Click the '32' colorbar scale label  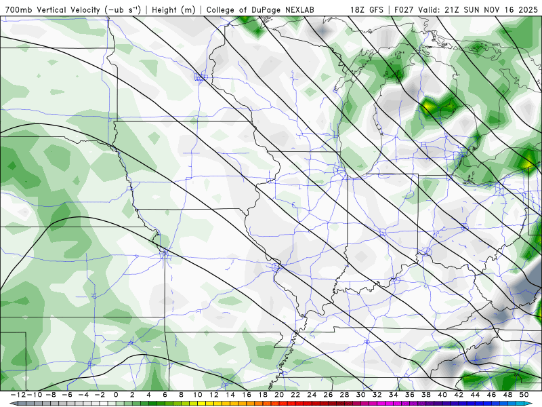[x=377, y=395]
